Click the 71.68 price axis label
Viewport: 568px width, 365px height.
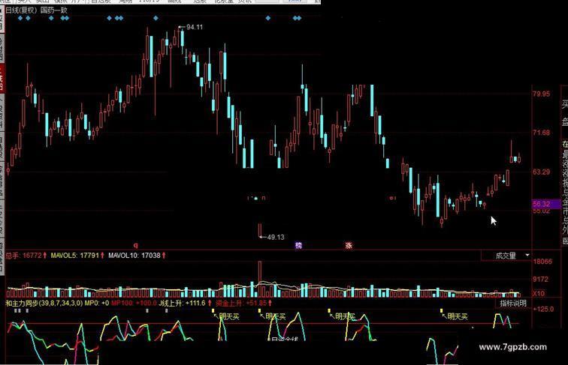541,133
